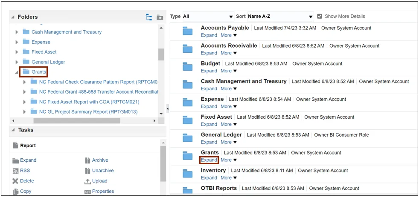Open the Sort Name A-Z dropdown
The image size is (419, 197).
tap(280, 17)
